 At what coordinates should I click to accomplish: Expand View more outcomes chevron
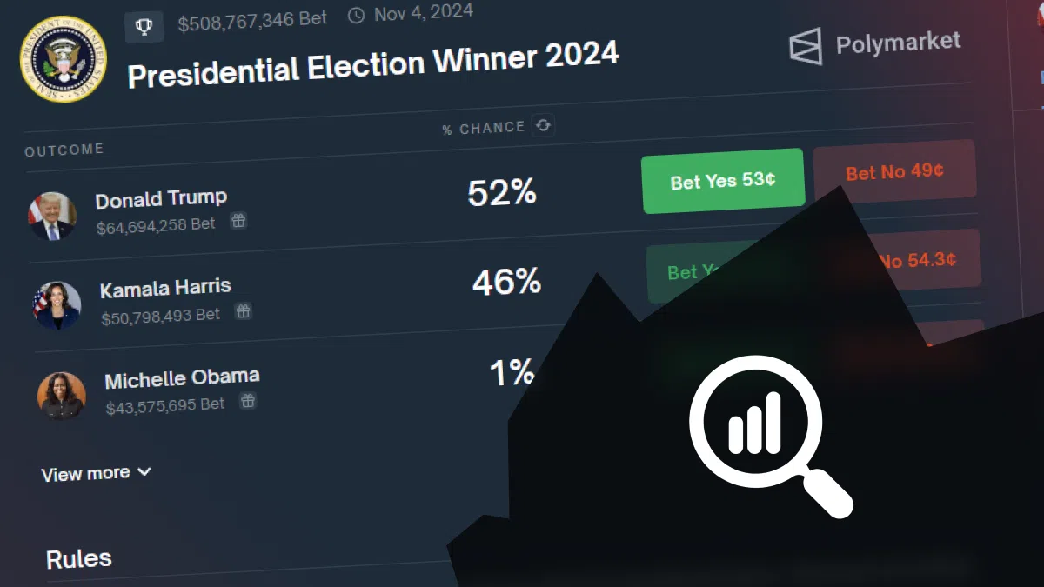[x=144, y=471]
